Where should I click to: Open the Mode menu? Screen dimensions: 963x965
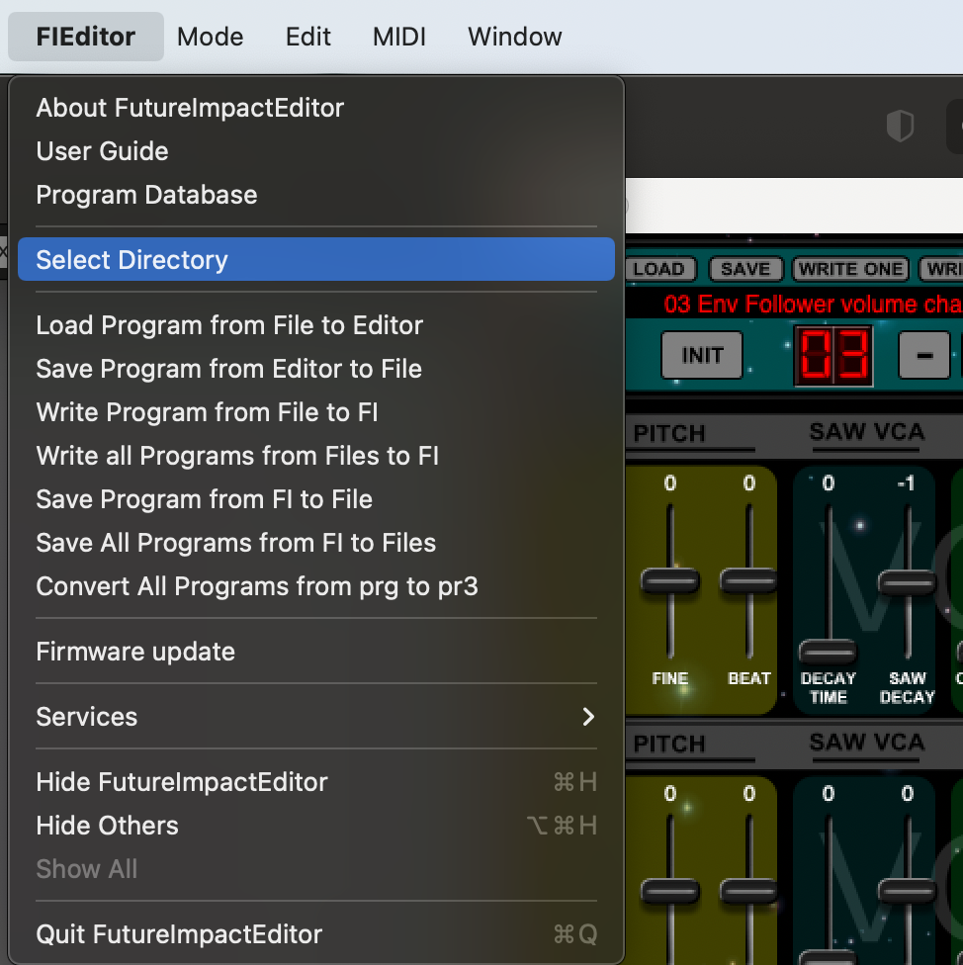(x=210, y=37)
